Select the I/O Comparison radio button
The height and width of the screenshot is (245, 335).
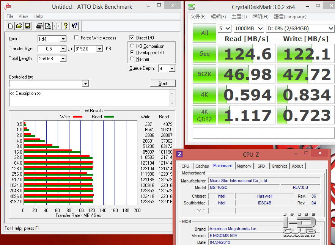pyautogui.click(x=132, y=46)
